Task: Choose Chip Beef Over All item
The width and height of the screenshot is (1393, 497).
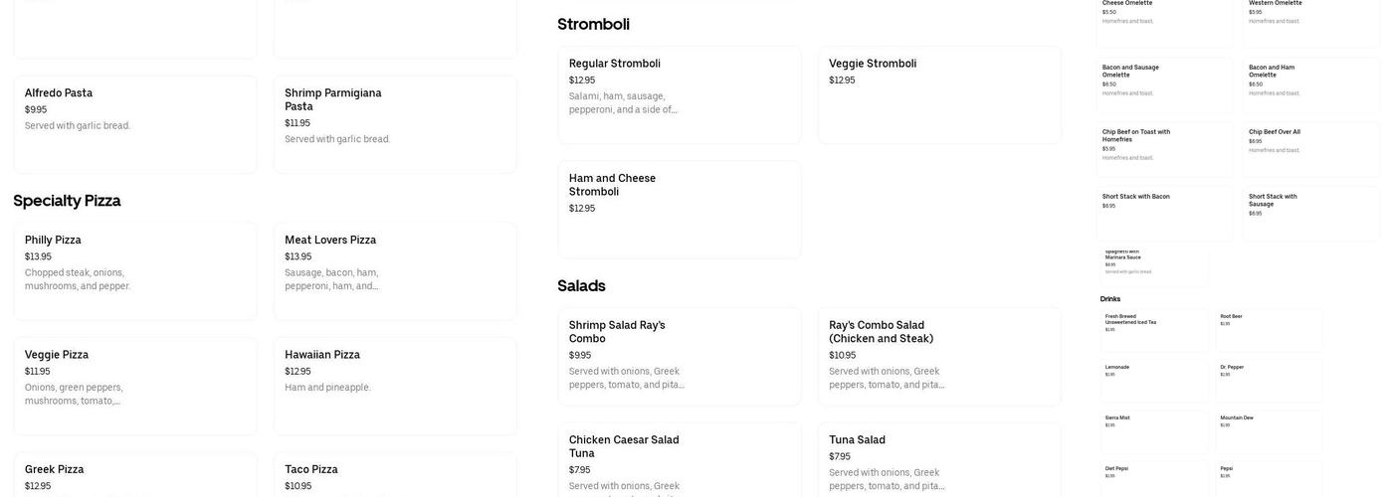Action: pyautogui.click(x=1310, y=147)
